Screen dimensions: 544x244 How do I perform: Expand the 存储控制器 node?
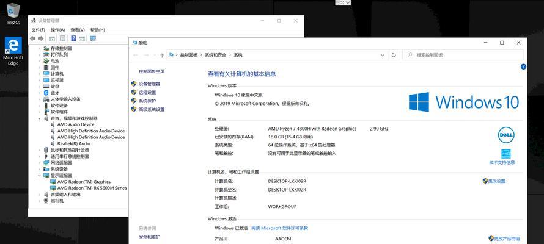(39, 48)
